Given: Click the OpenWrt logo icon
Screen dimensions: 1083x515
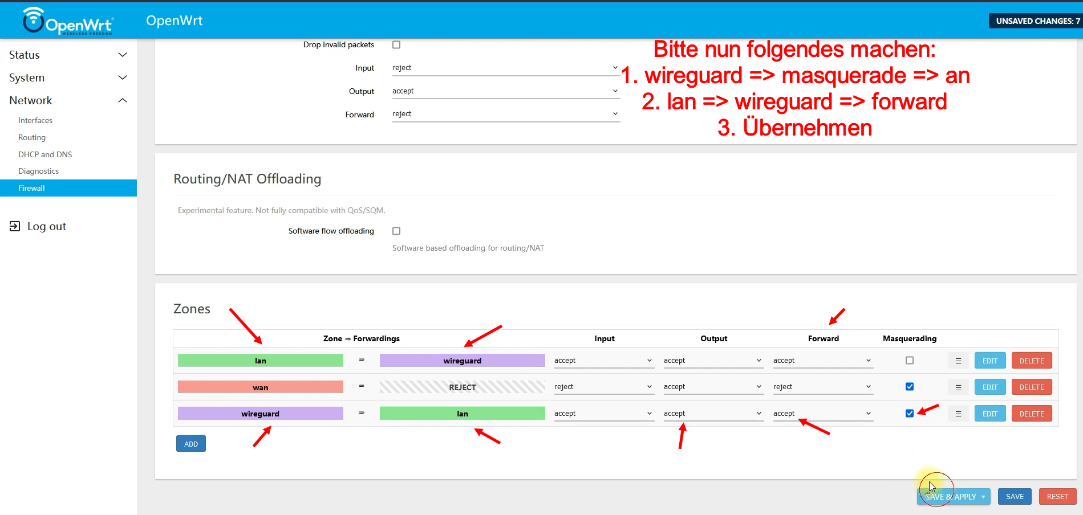Looking at the screenshot, I should click(x=34, y=20).
